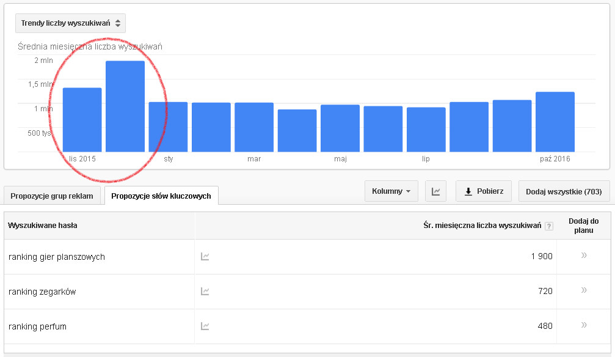Show trend chart icon for ranking gier planszowych
Viewport: 615px width, 357px height.
point(205,257)
